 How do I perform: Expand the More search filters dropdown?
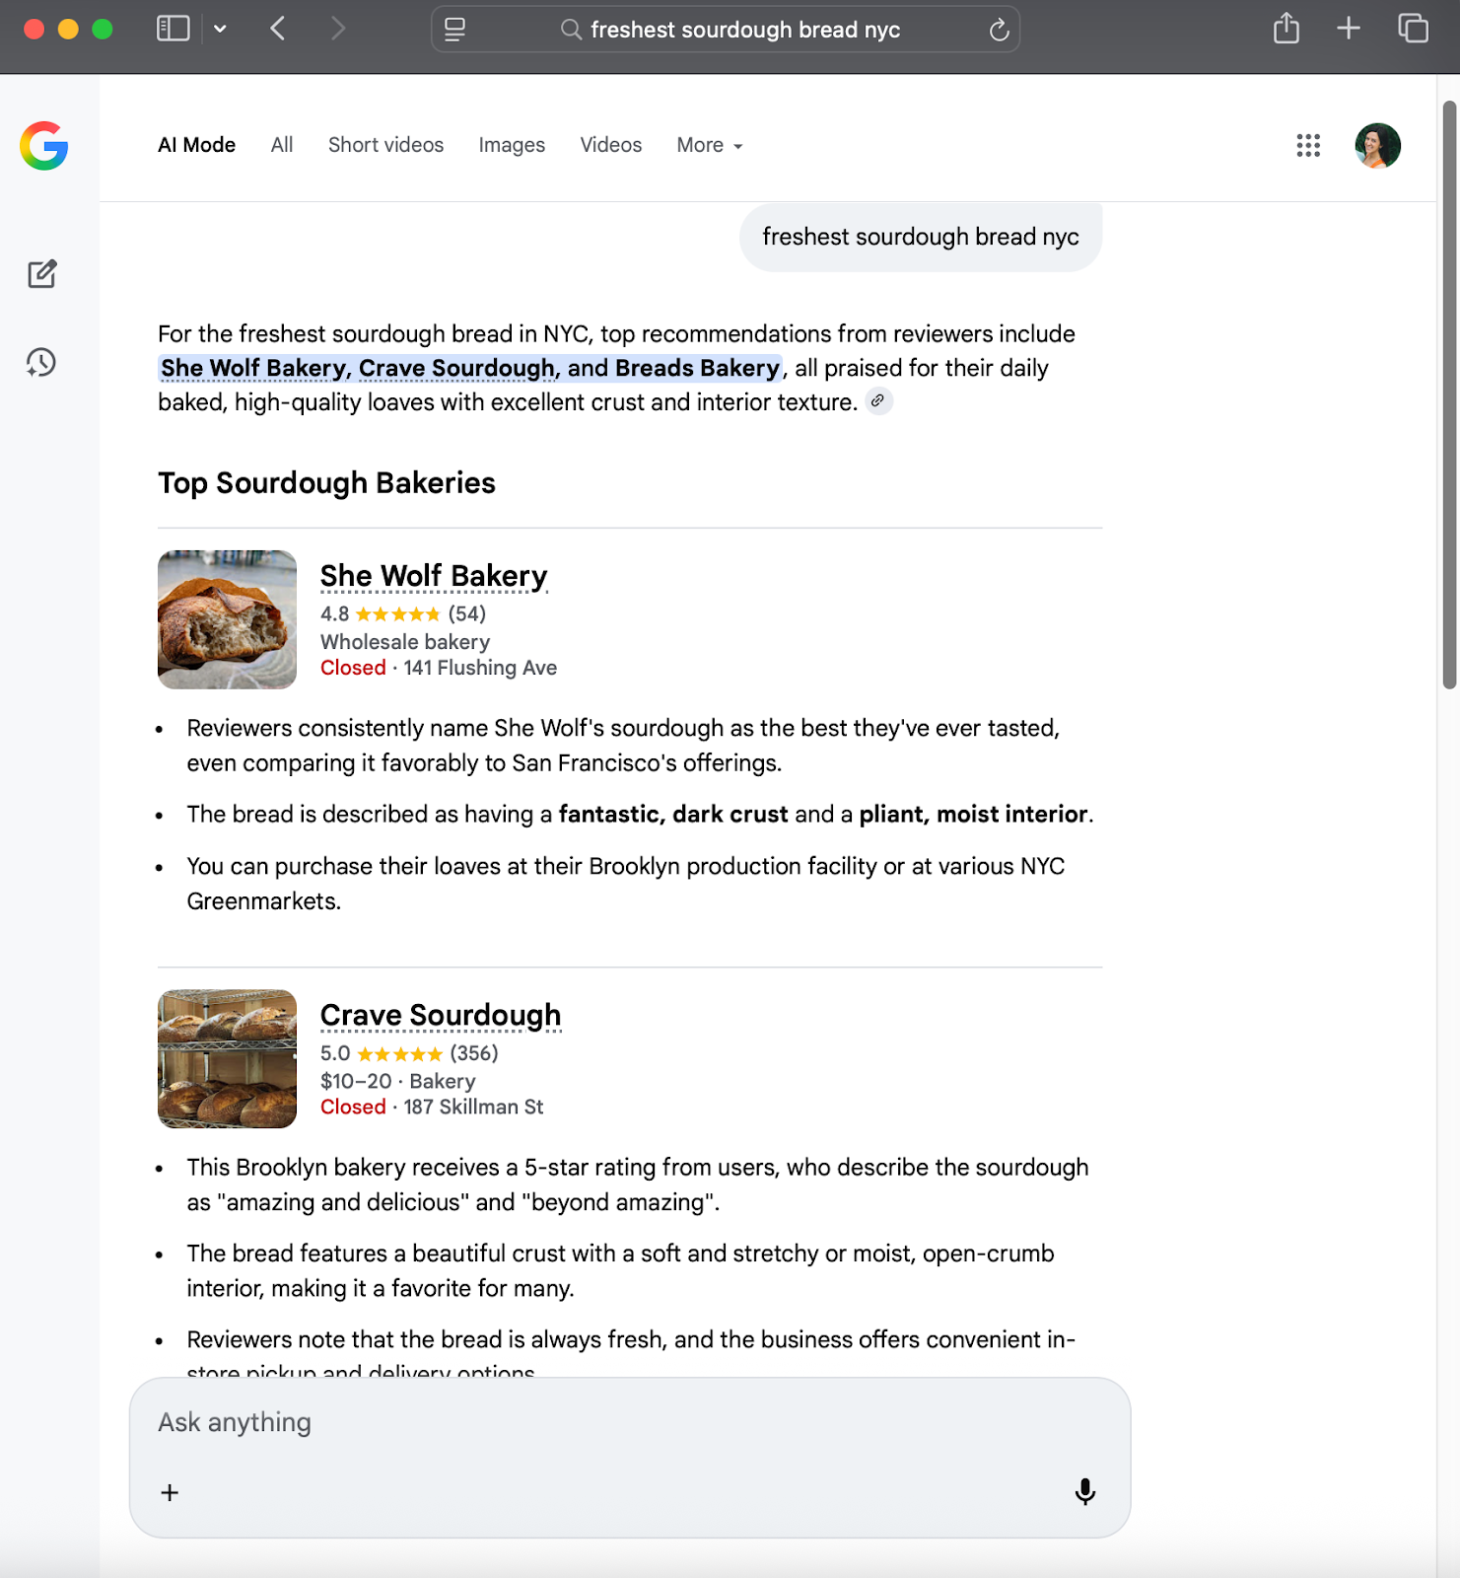pyautogui.click(x=709, y=145)
